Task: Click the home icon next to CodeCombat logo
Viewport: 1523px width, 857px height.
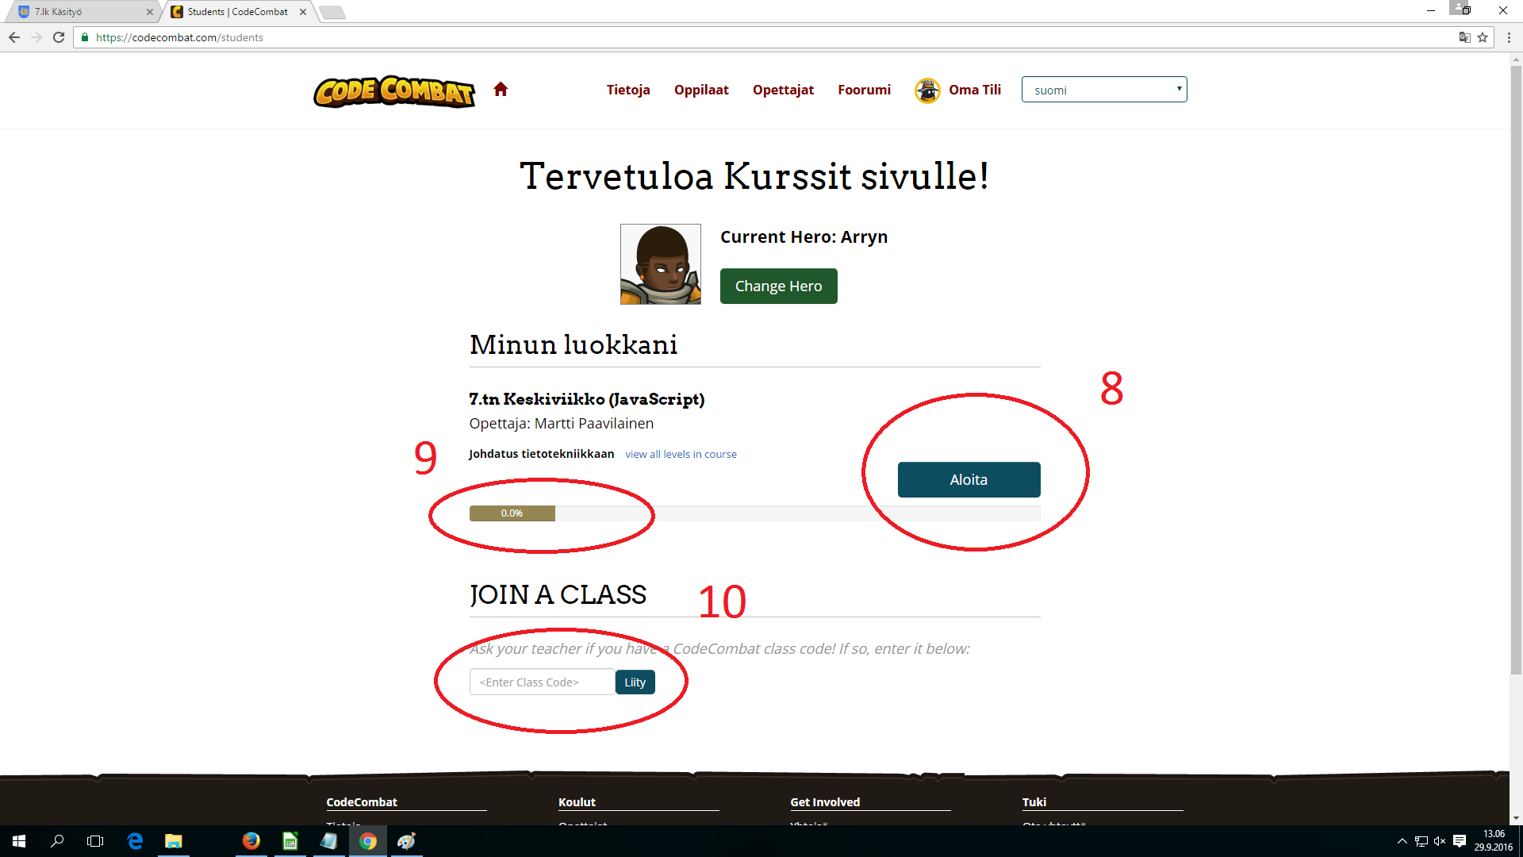Action: tap(500, 90)
